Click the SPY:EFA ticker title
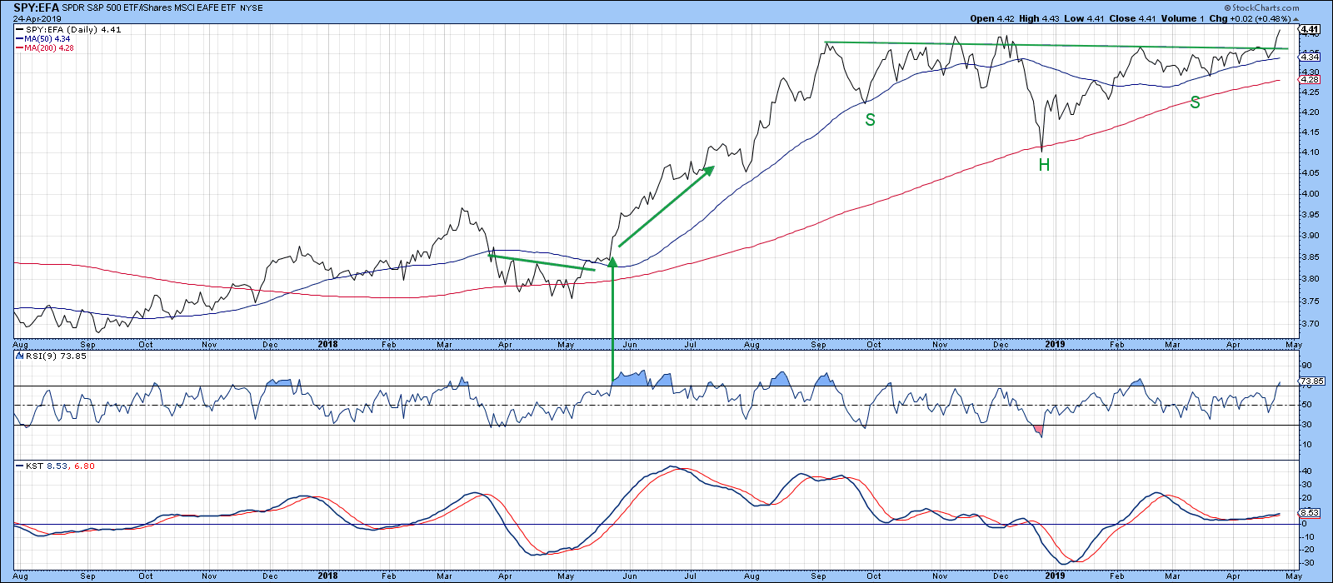Screen dimensions: 1333x583 pos(36,7)
